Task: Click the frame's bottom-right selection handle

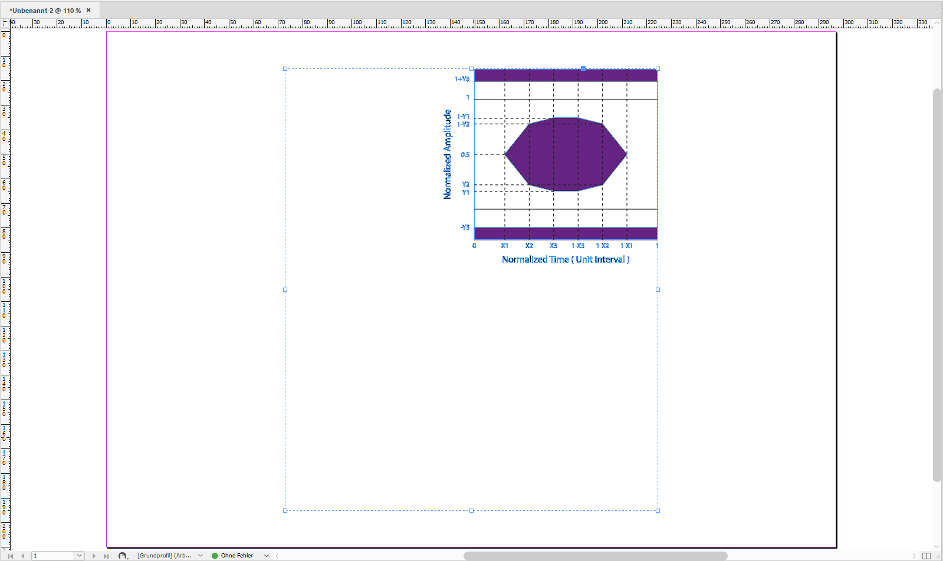Action: pyautogui.click(x=658, y=510)
